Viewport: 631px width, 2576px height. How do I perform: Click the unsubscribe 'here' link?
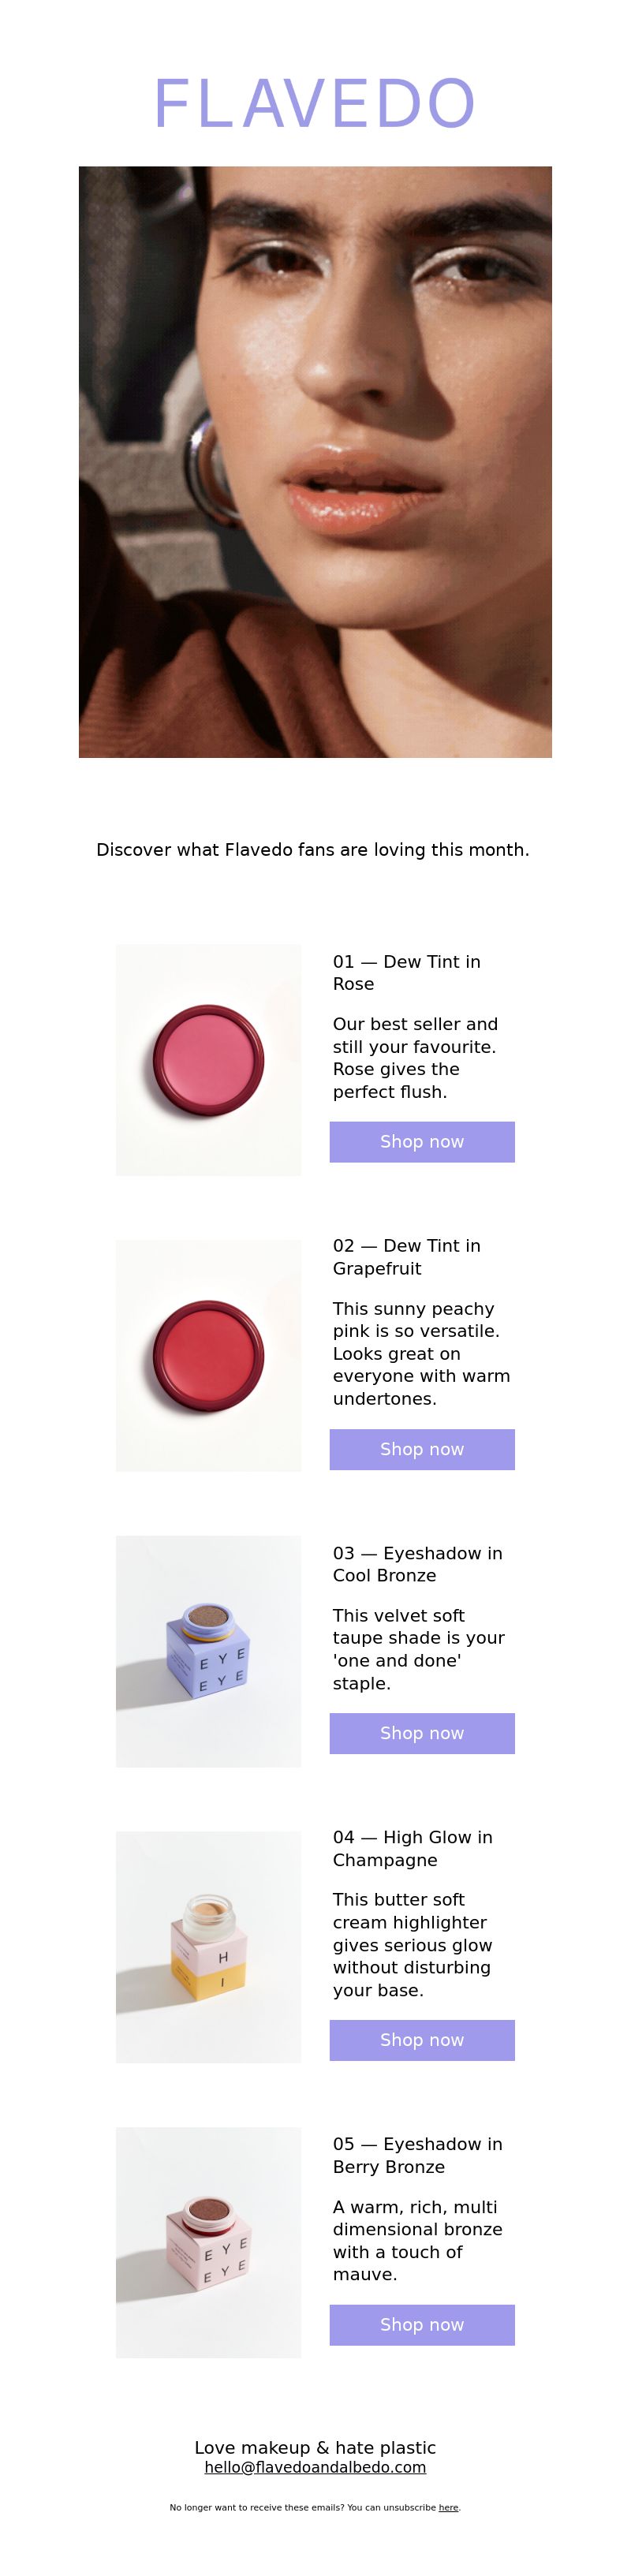[449, 2507]
